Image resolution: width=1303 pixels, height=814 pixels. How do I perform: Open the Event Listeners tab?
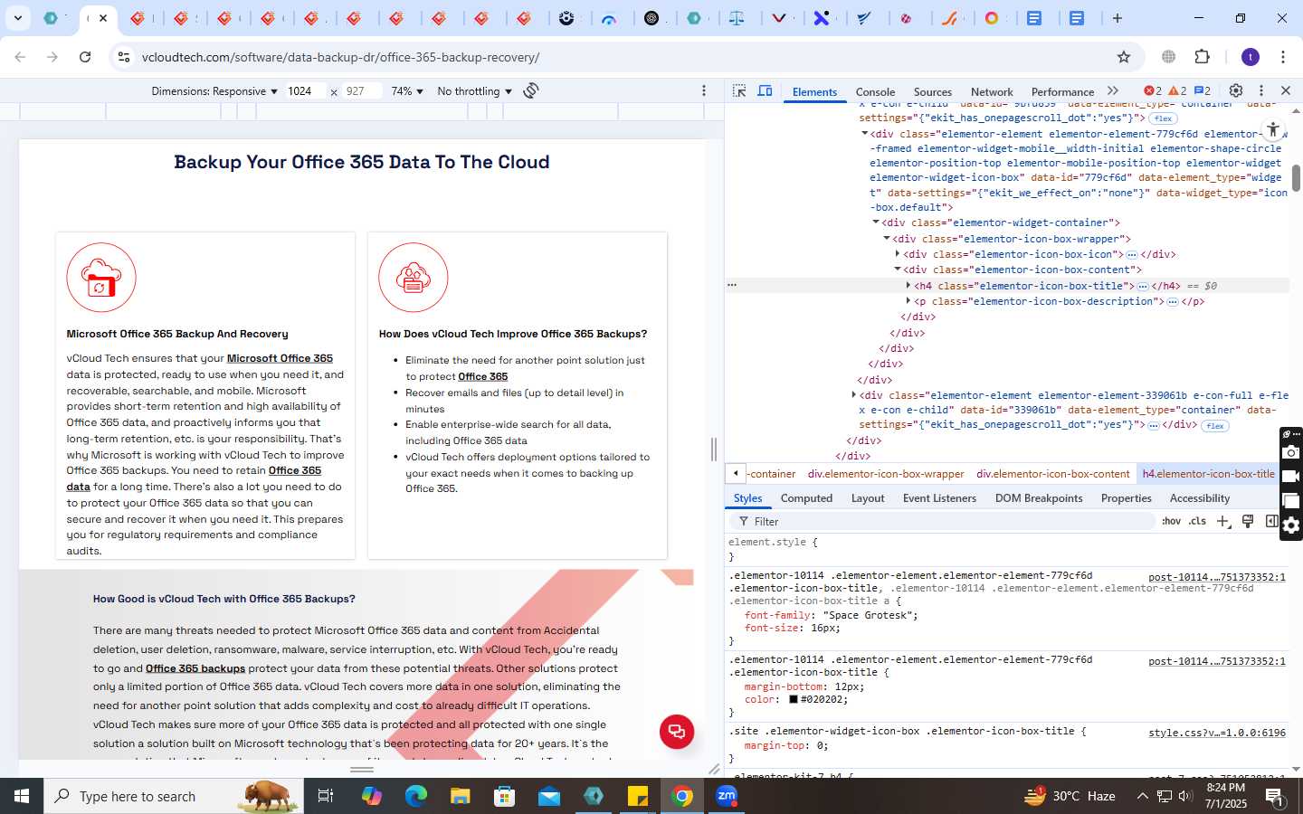click(x=939, y=498)
